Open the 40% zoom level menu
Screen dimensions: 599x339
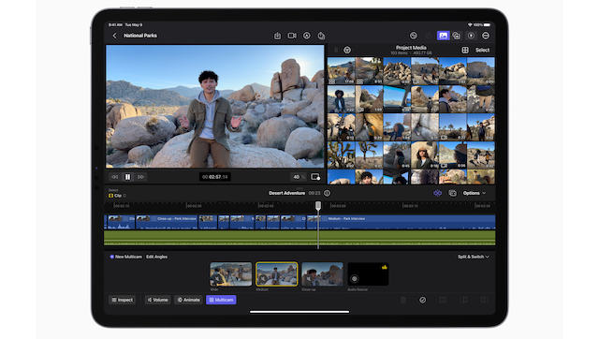coord(299,177)
